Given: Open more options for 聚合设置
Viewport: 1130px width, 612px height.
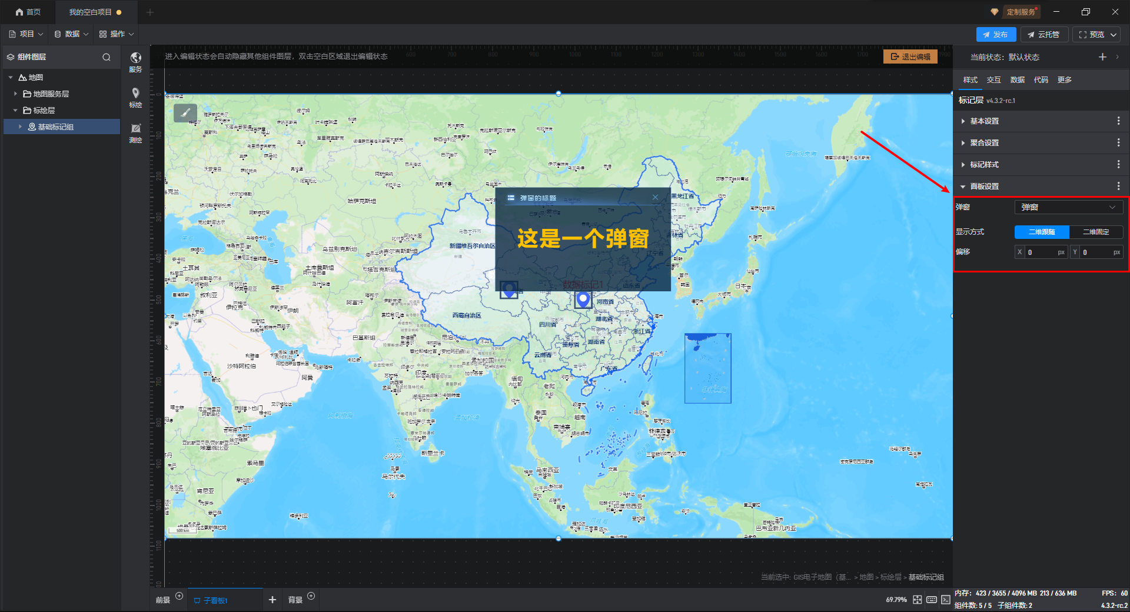Looking at the screenshot, I should [1118, 142].
